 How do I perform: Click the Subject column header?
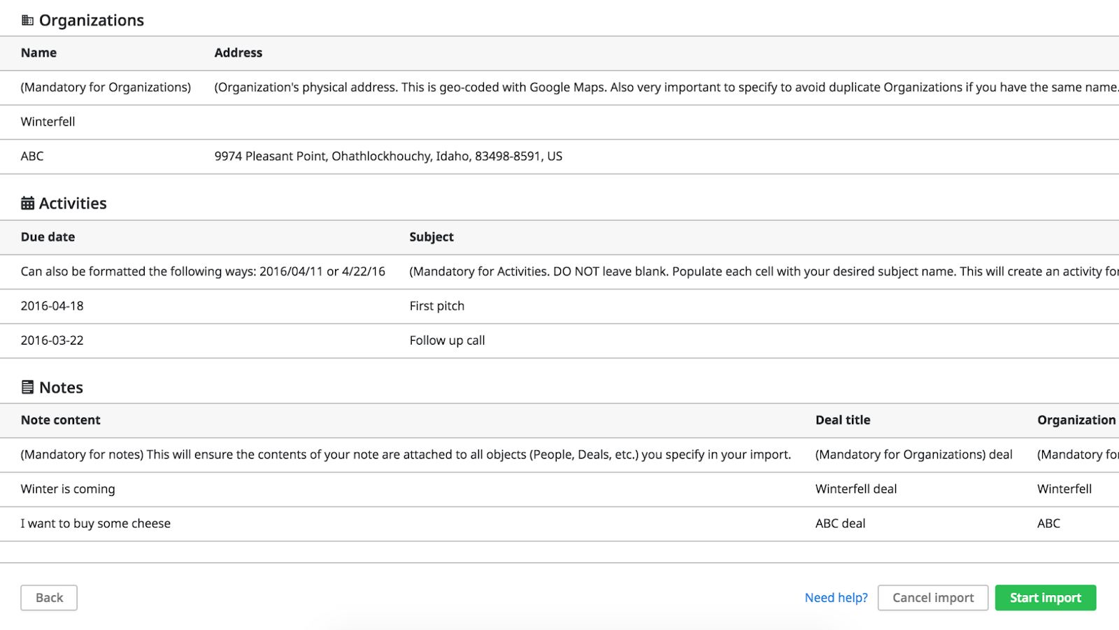coord(431,236)
